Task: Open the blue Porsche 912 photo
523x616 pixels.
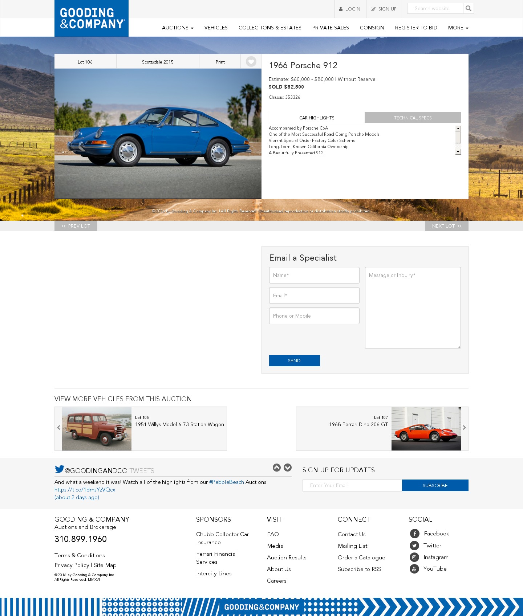Action: pyautogui.click(x=158, y=134)
